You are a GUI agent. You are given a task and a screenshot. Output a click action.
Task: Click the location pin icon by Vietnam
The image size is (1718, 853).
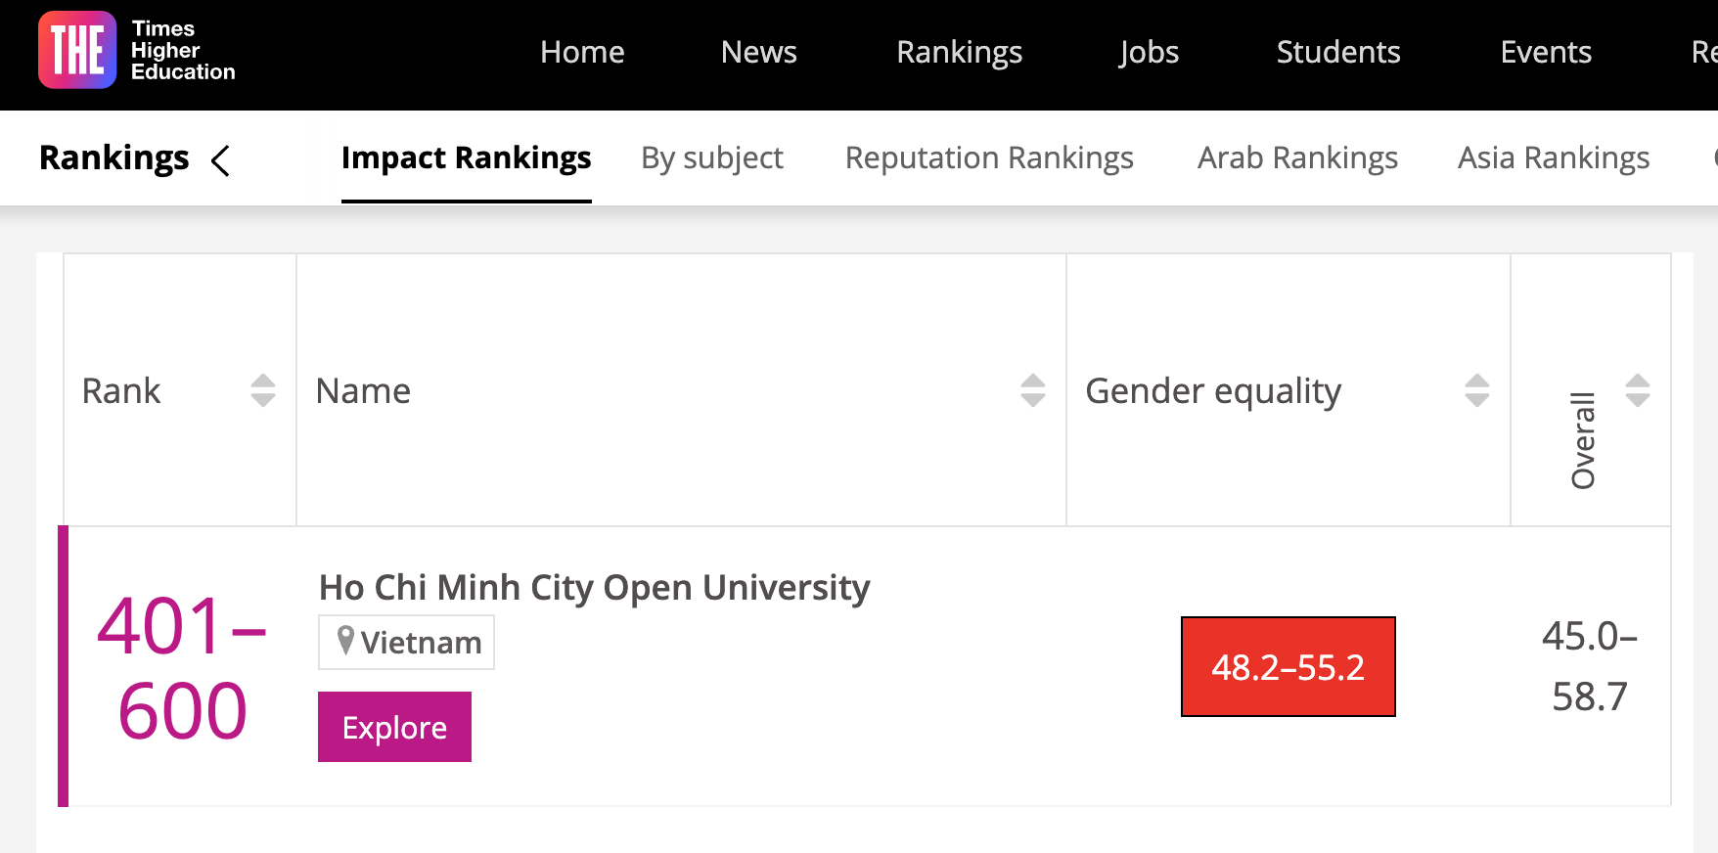[x=344, y=641]
